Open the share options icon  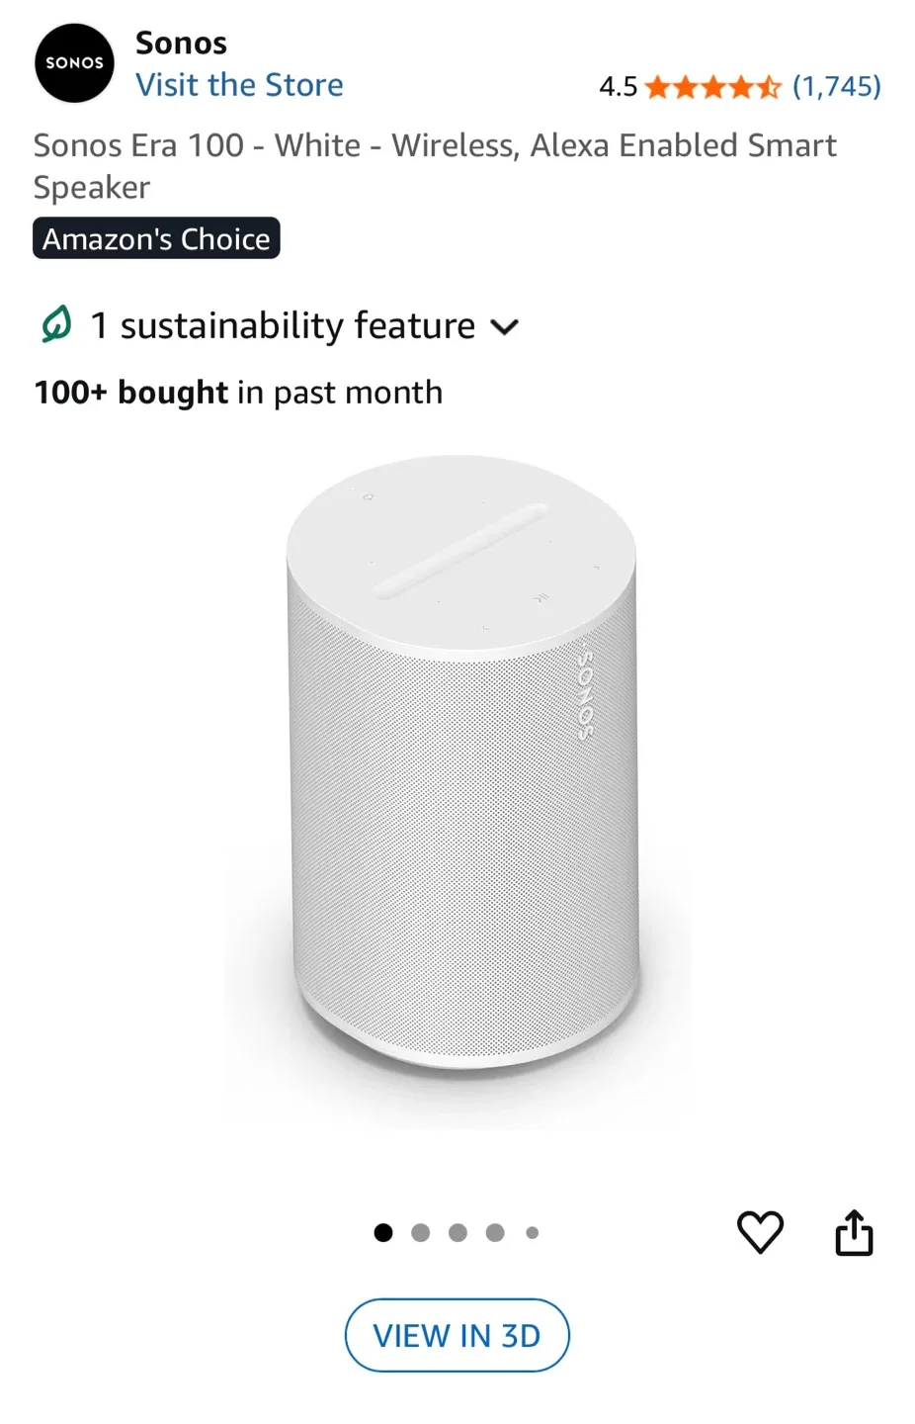pyautogui.click(x=854, y=1232)
